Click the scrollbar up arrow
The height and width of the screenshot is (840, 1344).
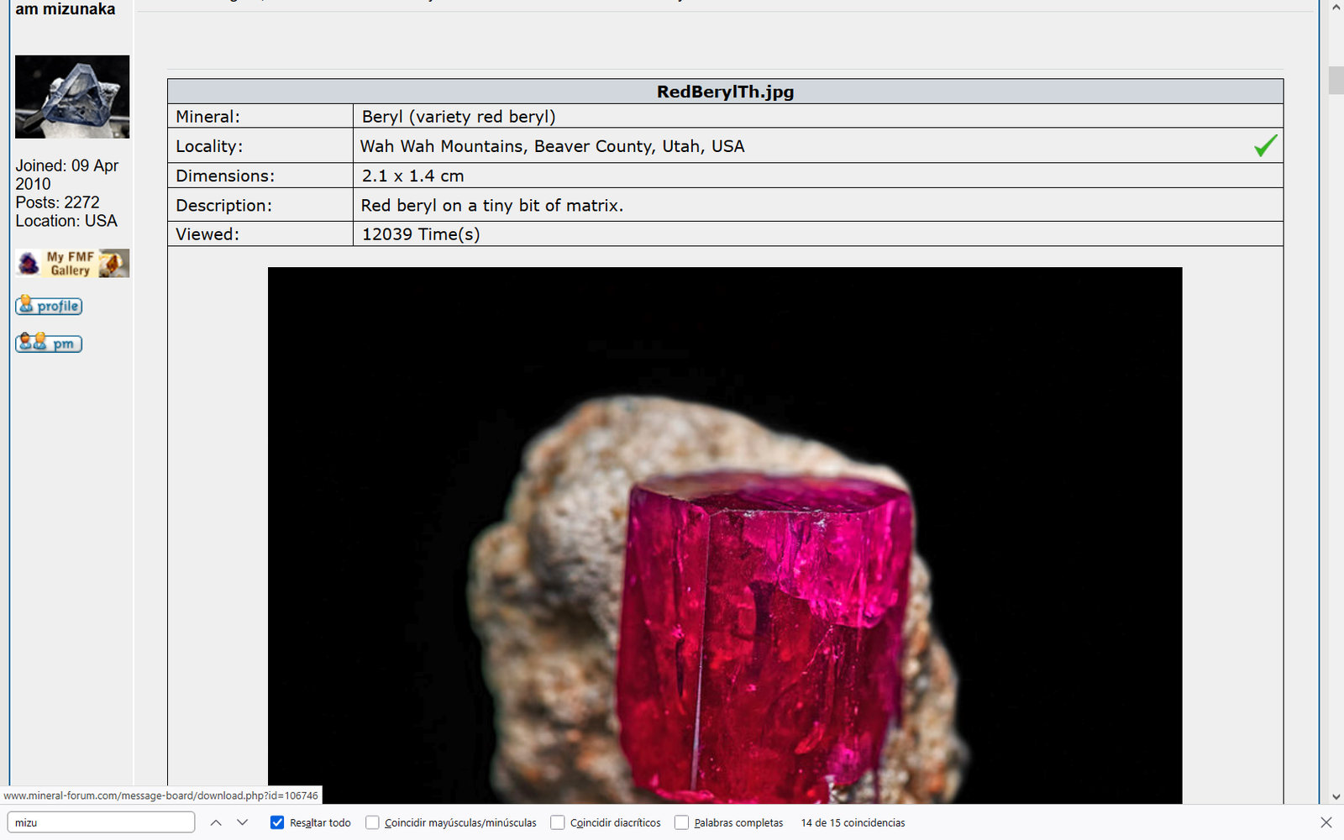[1336, 8]
